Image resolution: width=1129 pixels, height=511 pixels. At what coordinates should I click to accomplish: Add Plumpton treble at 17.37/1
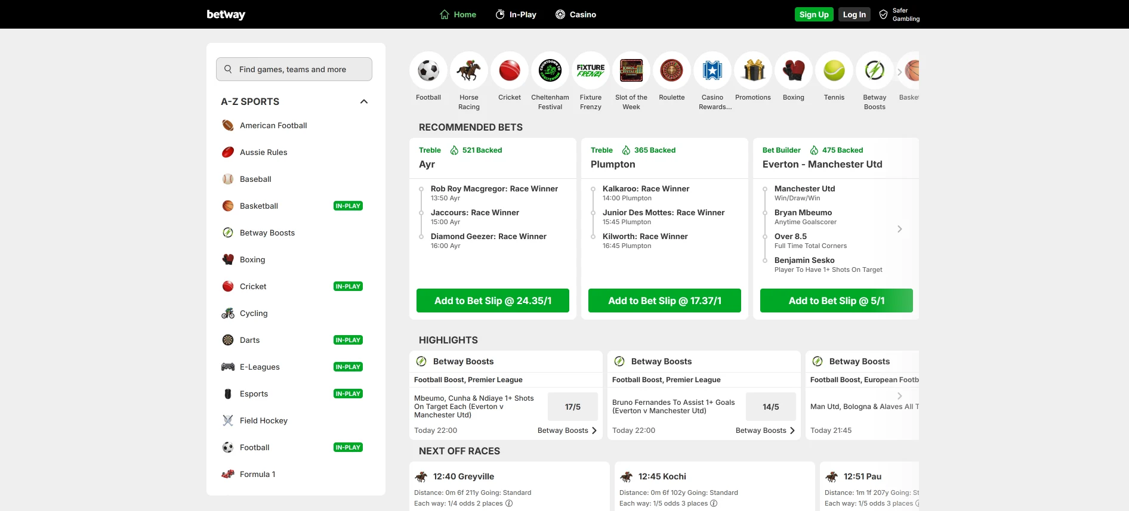665,301
